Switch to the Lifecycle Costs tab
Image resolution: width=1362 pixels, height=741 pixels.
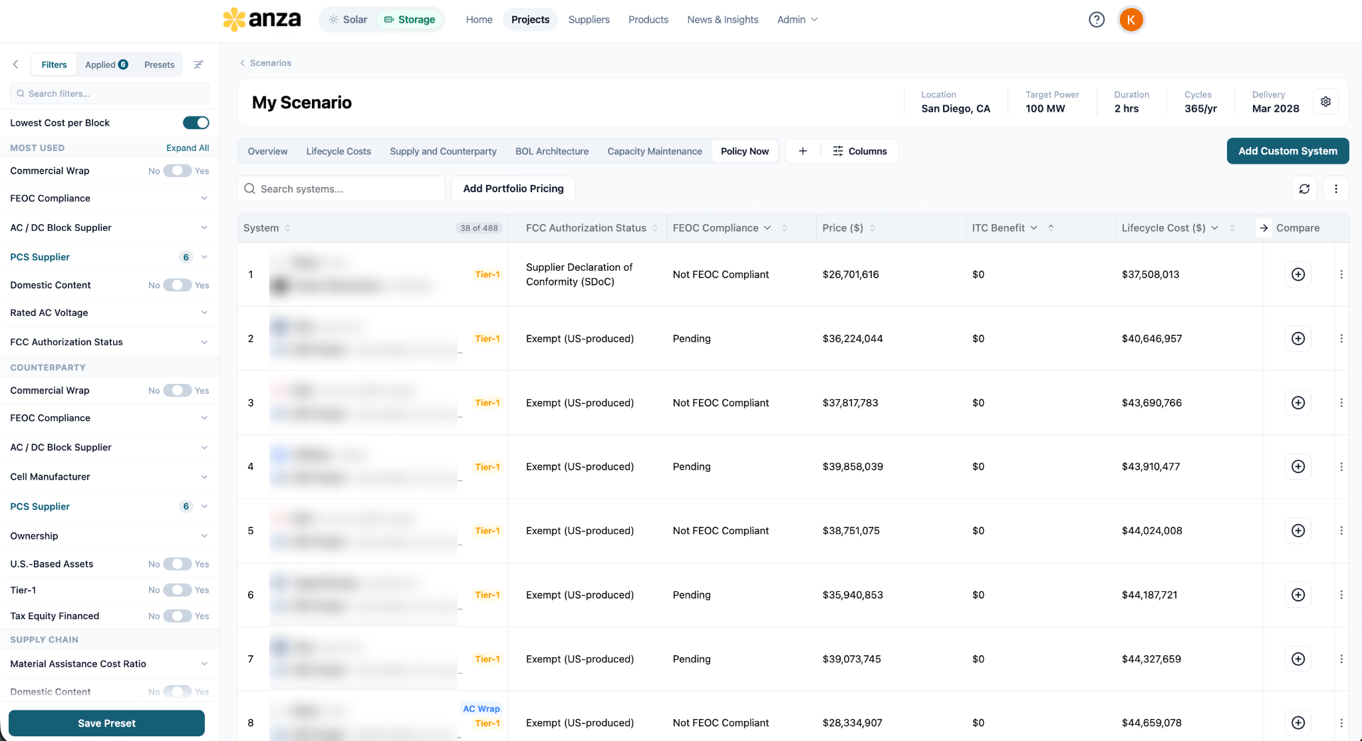coord(339,151)
